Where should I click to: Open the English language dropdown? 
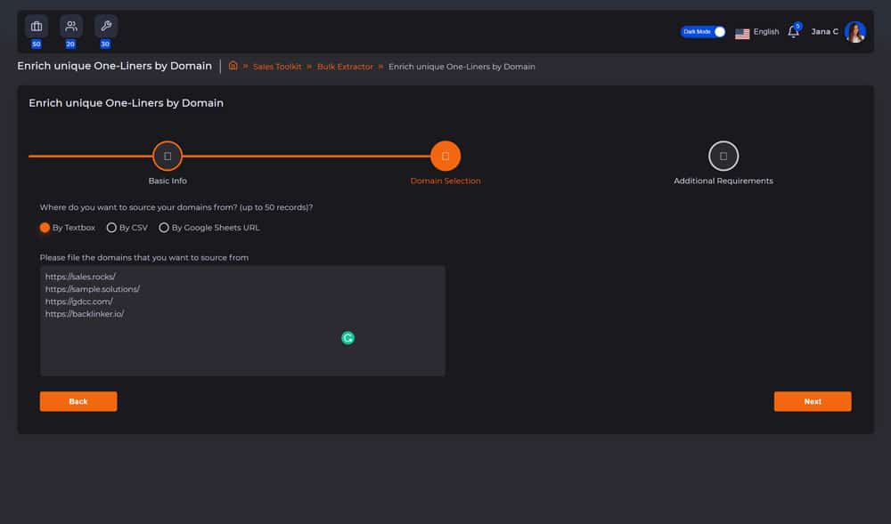pos(765,32)
